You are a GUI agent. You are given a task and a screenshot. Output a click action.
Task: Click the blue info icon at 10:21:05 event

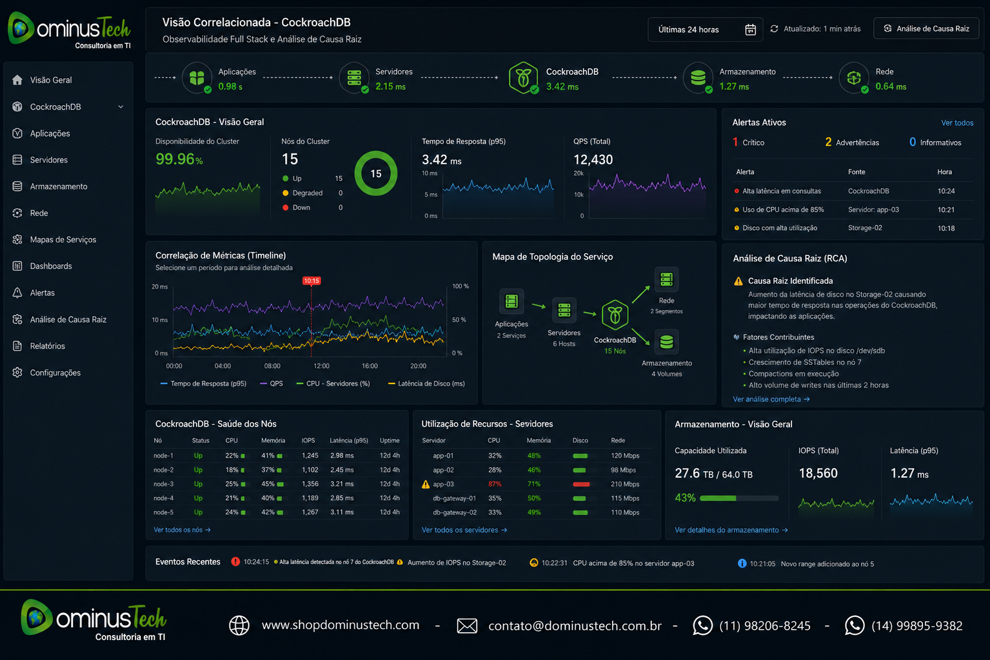742,563
